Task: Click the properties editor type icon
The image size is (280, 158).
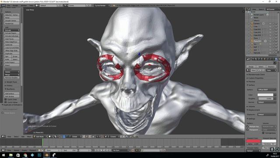Action: pos(248,59)
